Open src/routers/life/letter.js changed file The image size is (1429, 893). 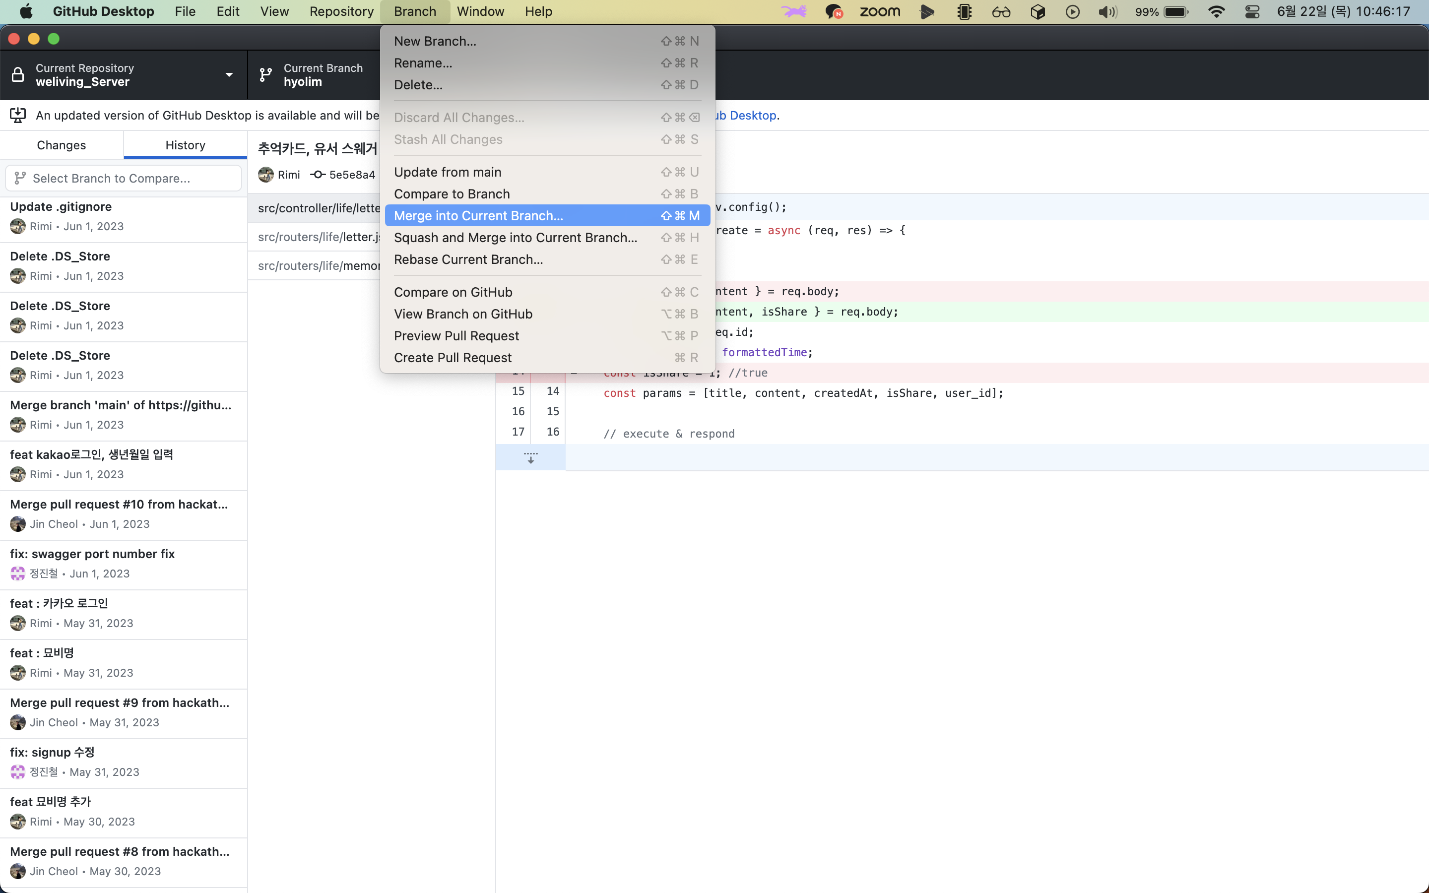pyautogui.click(x=319, y=237)
